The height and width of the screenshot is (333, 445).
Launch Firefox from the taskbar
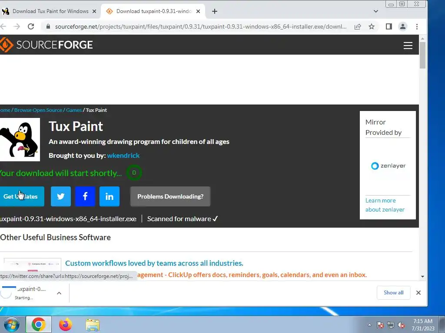[x=66, y=324]
